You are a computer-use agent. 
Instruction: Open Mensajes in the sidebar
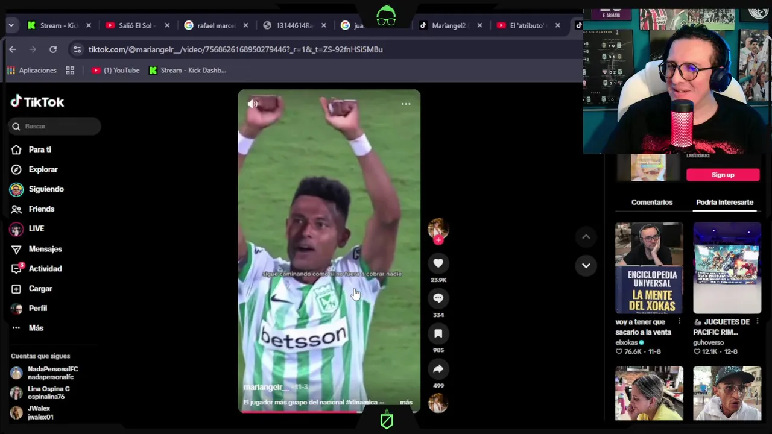click(x=36, y=249)
